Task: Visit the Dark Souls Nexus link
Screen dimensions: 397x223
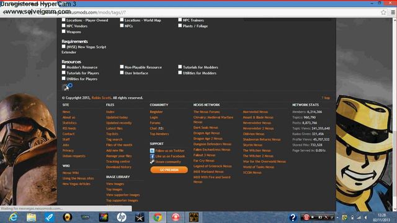Action: 205,128
